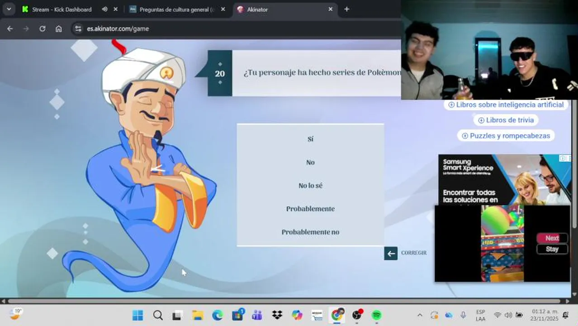Launch Microsoft Edge from the taskbar
The height and width of the screenshot is (326, 578).
[218, 315]
